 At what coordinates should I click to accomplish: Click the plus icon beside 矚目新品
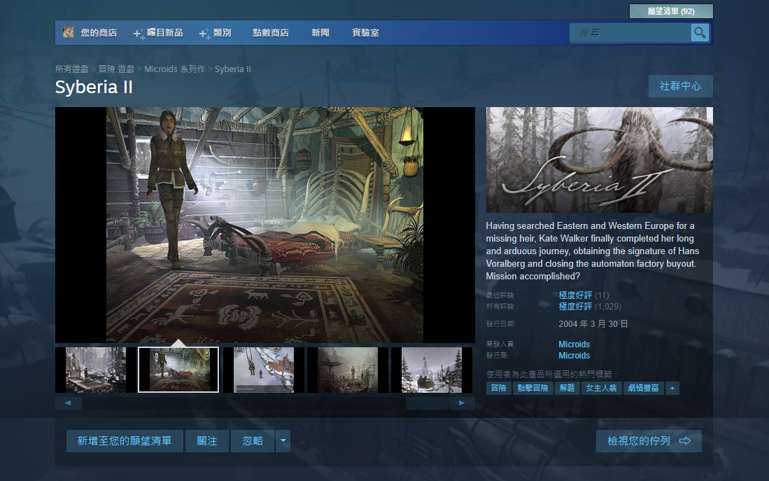point(139,34)
